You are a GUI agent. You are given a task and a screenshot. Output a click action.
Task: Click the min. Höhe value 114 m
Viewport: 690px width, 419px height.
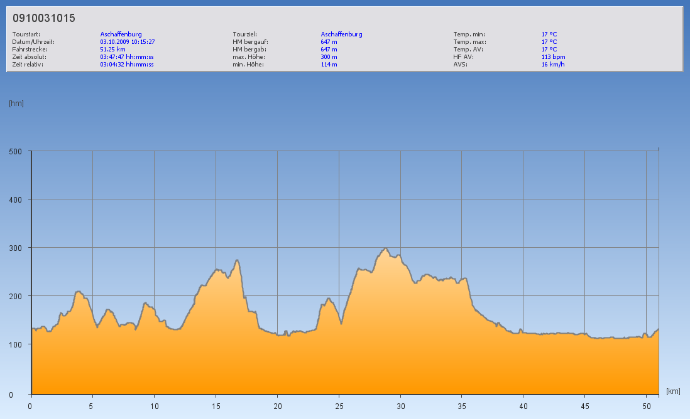coord(329,64)
